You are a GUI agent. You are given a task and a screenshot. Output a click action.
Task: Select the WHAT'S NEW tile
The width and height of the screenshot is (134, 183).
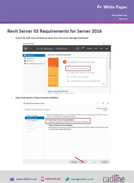point(53,72)
